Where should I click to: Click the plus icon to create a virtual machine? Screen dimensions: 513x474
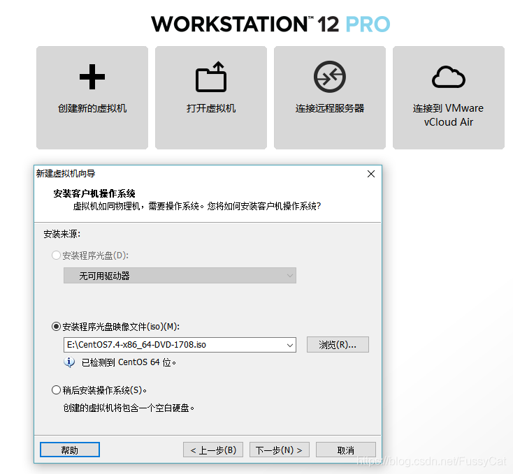[92, 77]
